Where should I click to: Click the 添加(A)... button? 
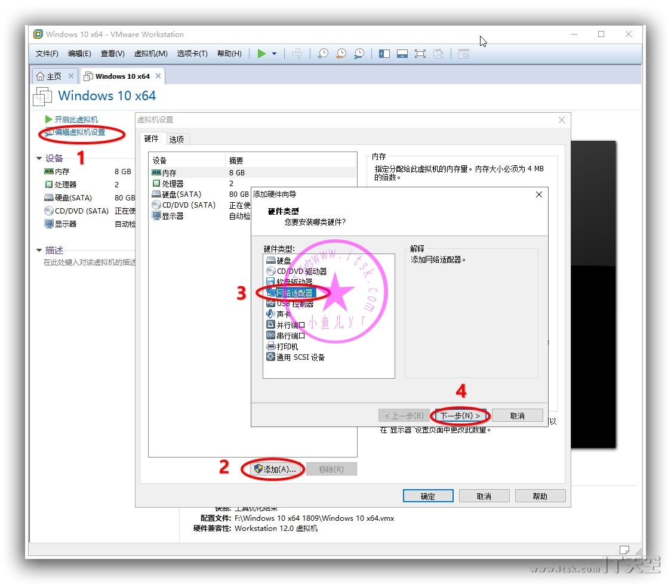pyautogui.click(x=275, y=469)
